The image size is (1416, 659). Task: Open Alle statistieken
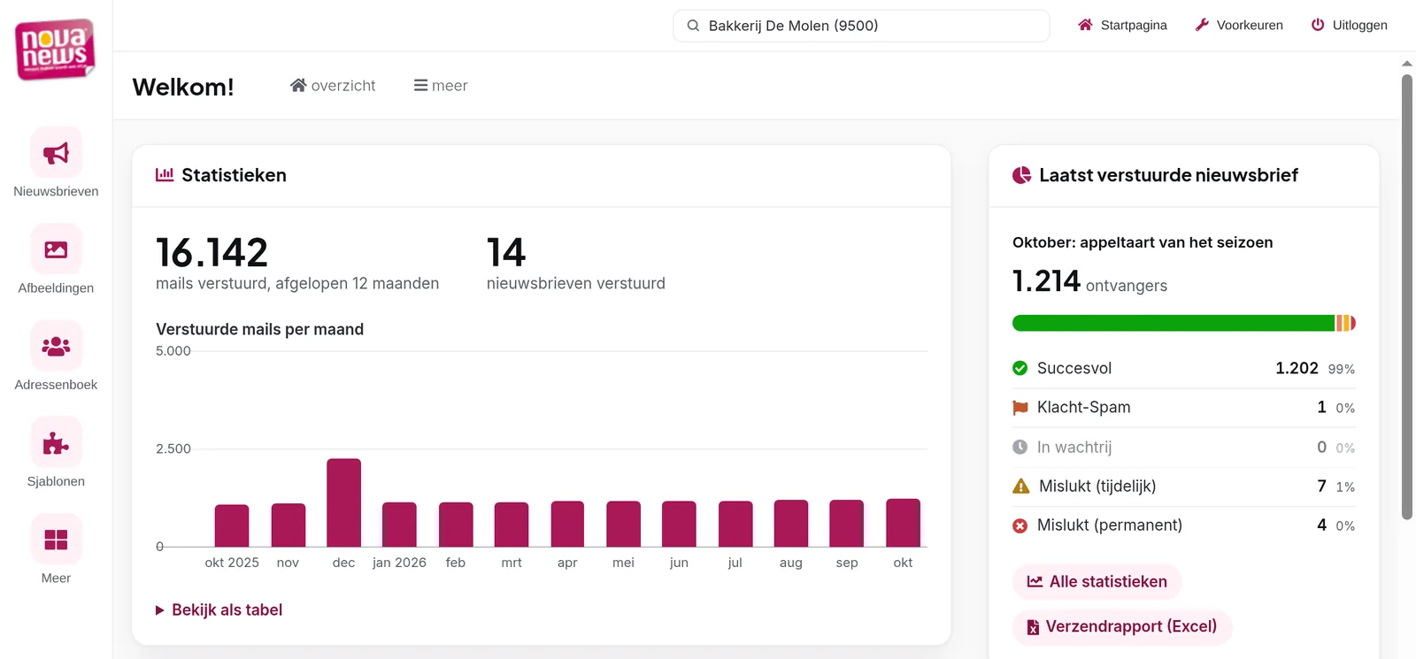click(1097, 581)
